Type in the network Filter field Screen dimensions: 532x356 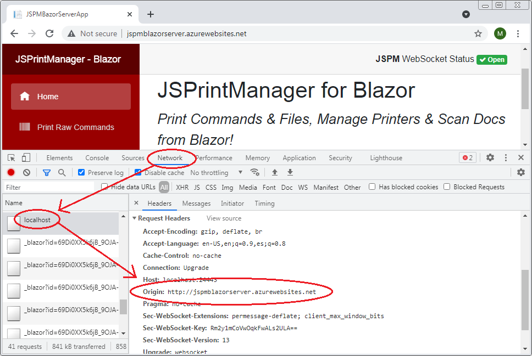coord(49,187)
